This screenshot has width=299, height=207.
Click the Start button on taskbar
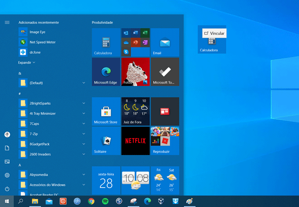[x=7, y=201]
